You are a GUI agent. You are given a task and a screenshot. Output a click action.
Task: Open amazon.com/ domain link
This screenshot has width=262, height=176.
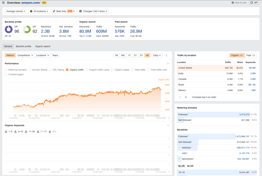[x=31, y=3]
